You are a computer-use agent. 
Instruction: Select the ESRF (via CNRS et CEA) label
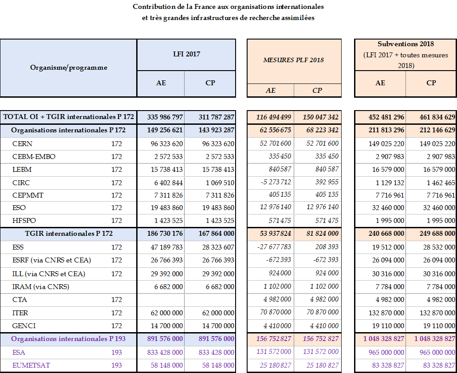(x=51, y=260)
